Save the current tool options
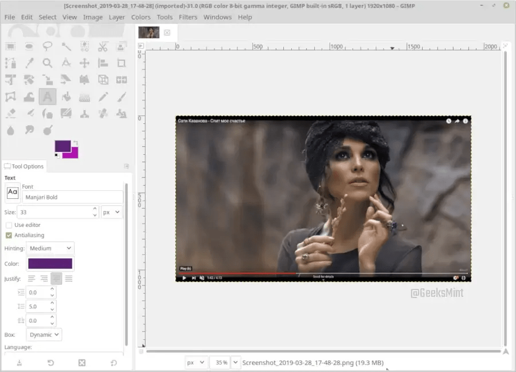 click(19, 362)
